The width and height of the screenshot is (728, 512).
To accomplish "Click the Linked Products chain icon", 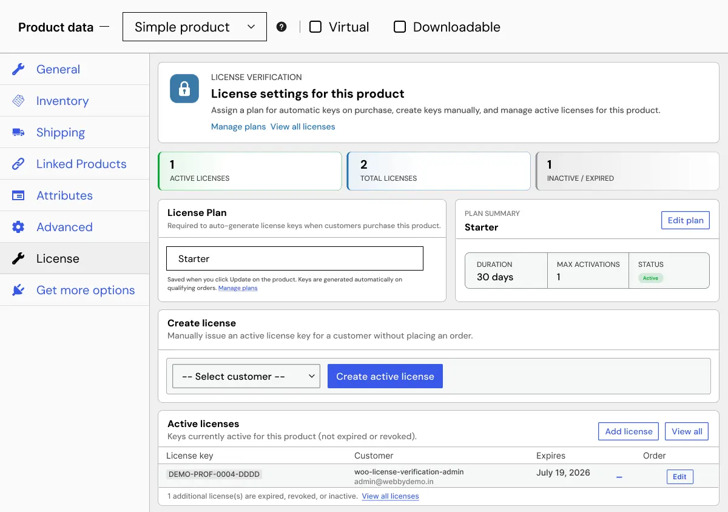I will click(18, 164).
